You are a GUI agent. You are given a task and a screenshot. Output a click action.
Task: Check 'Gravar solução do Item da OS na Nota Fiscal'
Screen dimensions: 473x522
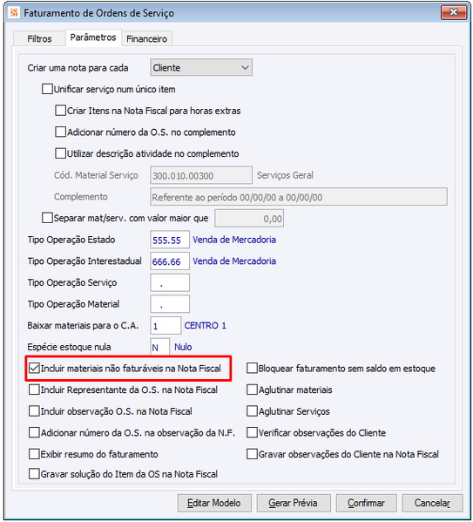pyautogui.click(x=34, y=474)
